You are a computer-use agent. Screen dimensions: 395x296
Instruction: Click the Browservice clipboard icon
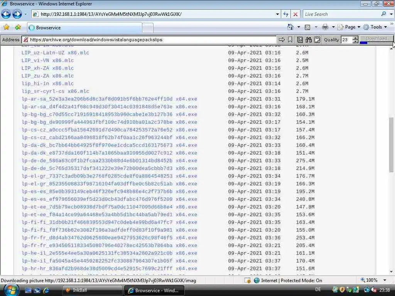pyautogui.click(x=317, y=40)
